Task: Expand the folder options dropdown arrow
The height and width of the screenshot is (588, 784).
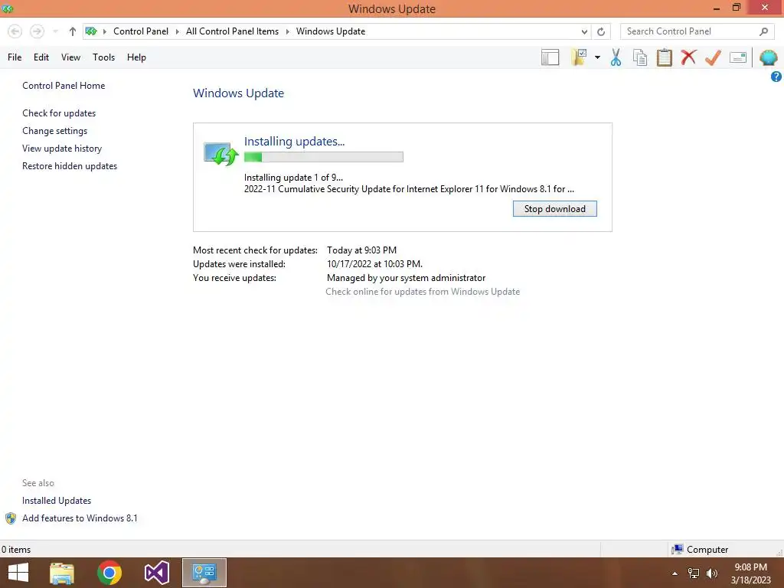Action: [x=597, y=57]
